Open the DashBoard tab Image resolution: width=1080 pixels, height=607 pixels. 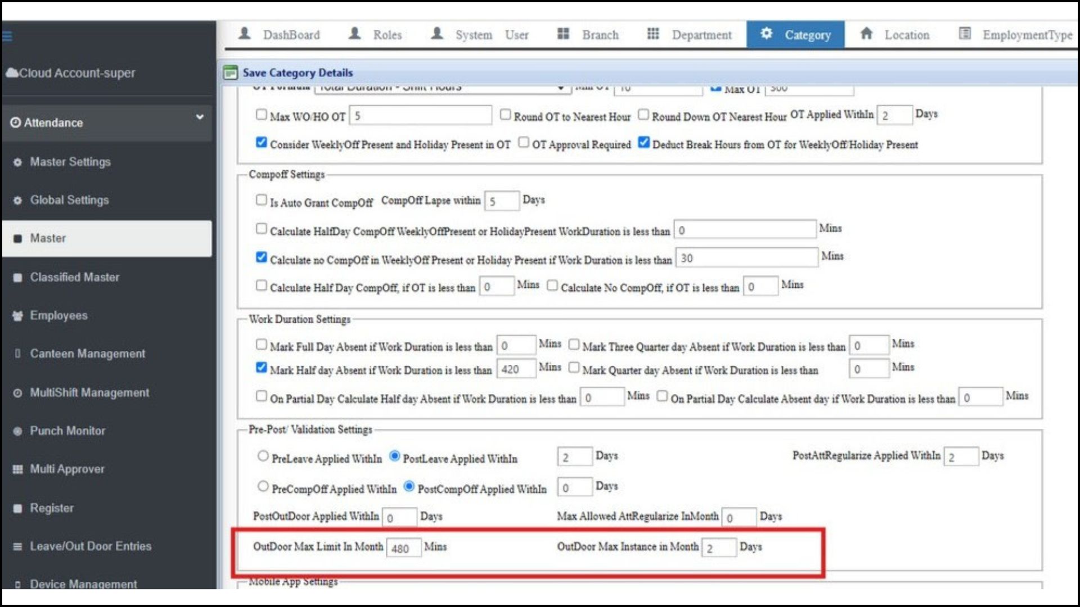click(x=279, y=35)
